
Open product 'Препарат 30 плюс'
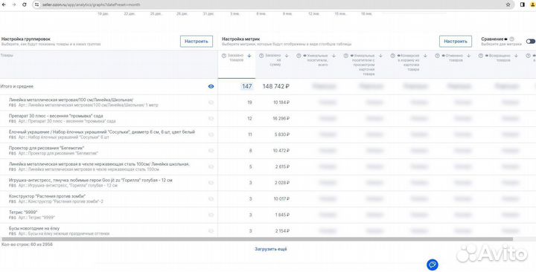coord(56,116)
